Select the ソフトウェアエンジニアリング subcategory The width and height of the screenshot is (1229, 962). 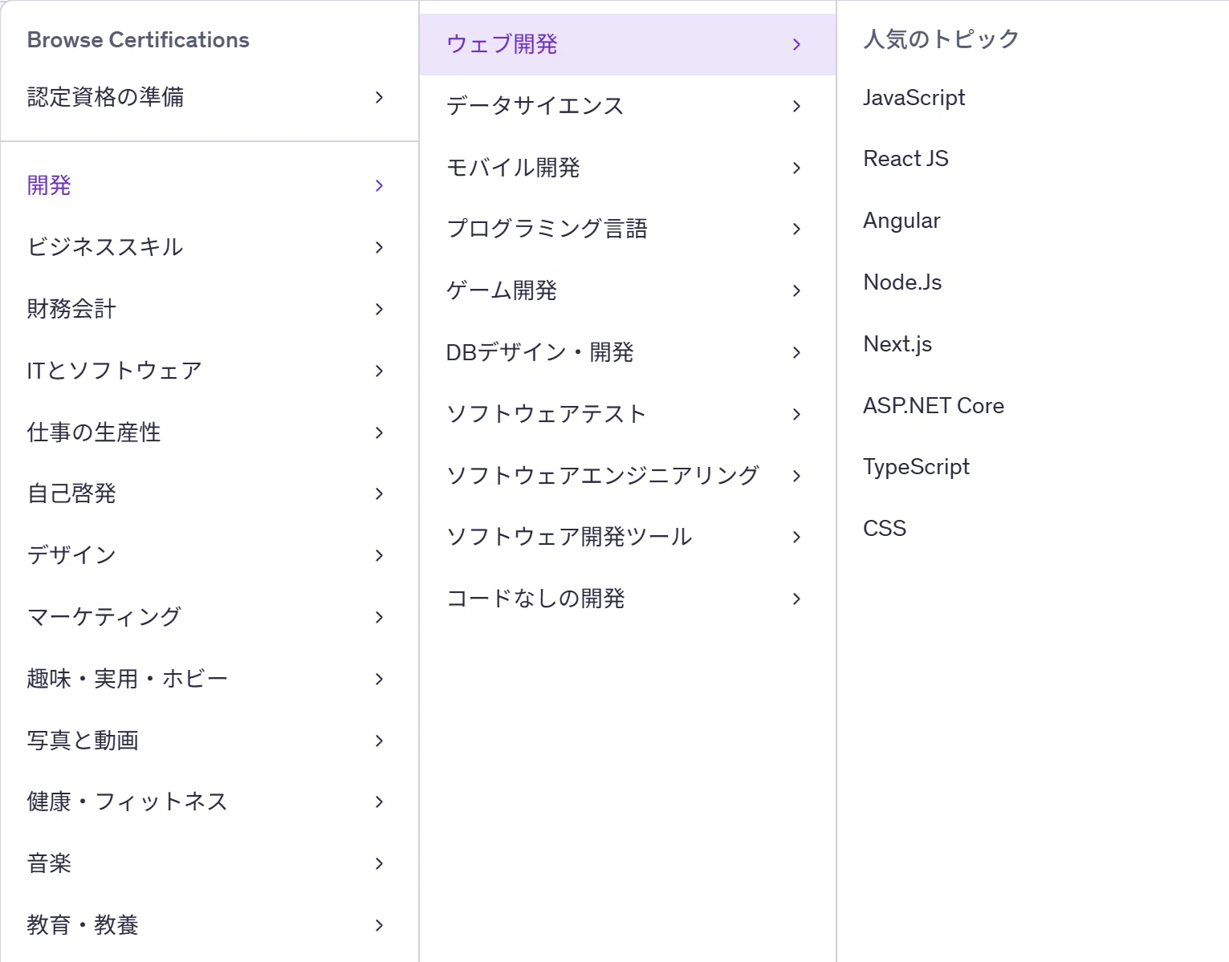point(602,476)
